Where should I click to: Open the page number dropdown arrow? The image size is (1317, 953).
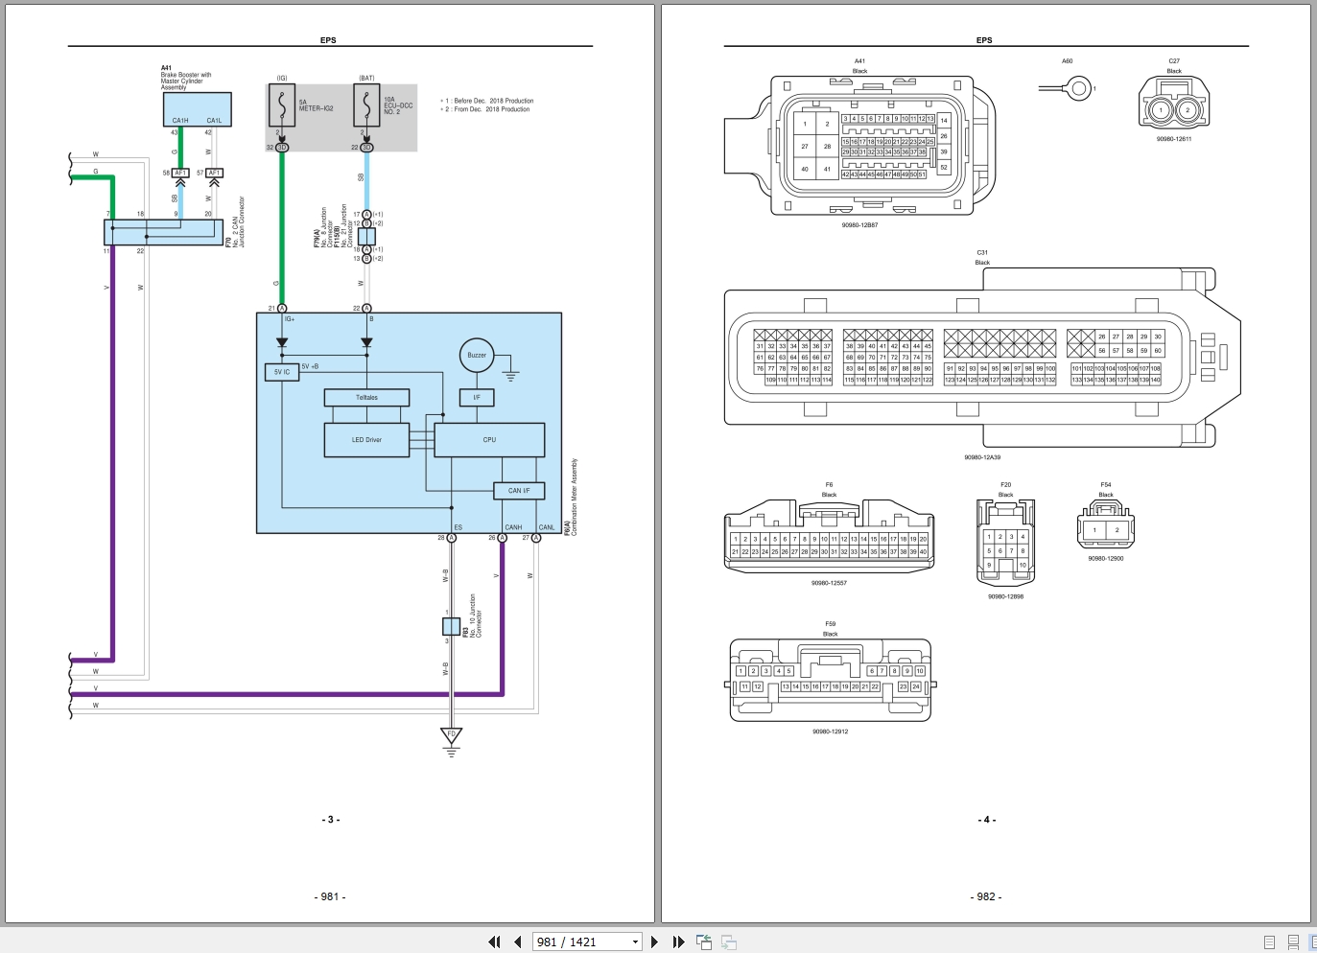click(634, 941)
